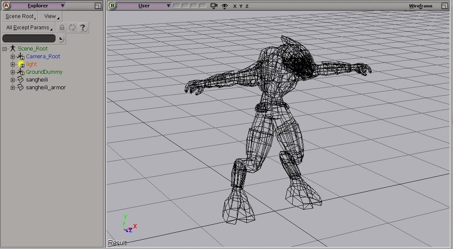This screenshot has width=453, height=249.
Task: Open the Scene Root scope menu
Action: (20, 16)
